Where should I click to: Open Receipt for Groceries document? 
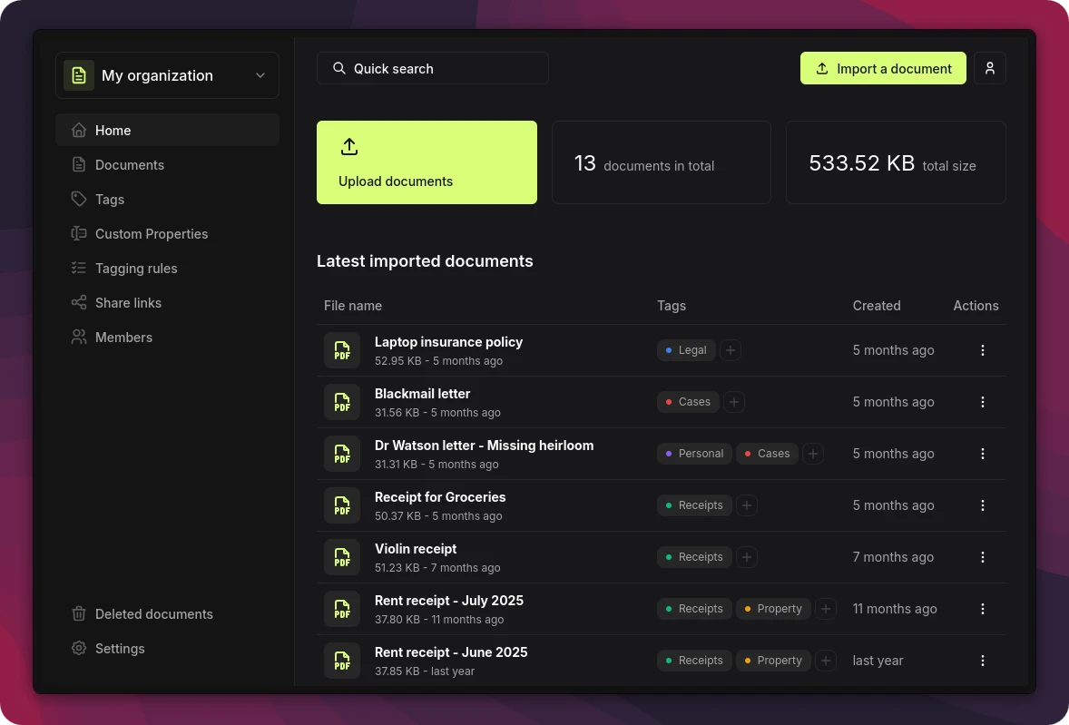pos(440,497)
